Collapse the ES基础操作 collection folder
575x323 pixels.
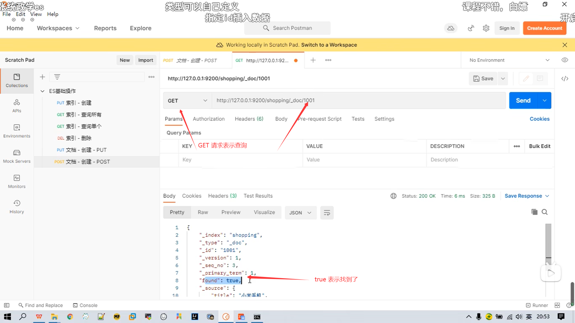coord(43,91)
